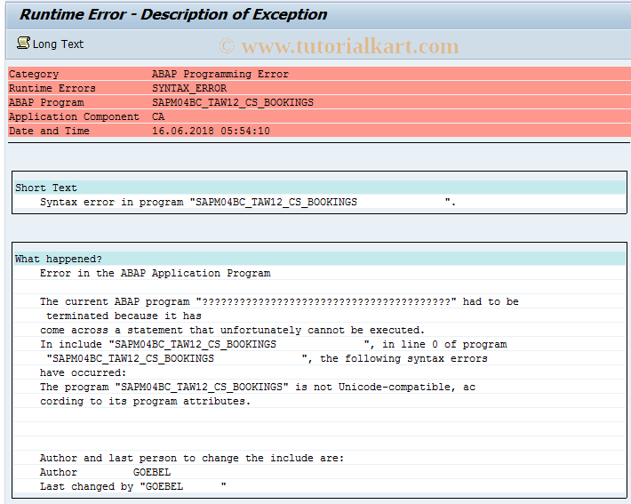This screenshot has height=504, width=631.
Task: Select the 'Last changed by "GOEBEL"' line
Action: (x=132, y=487)
